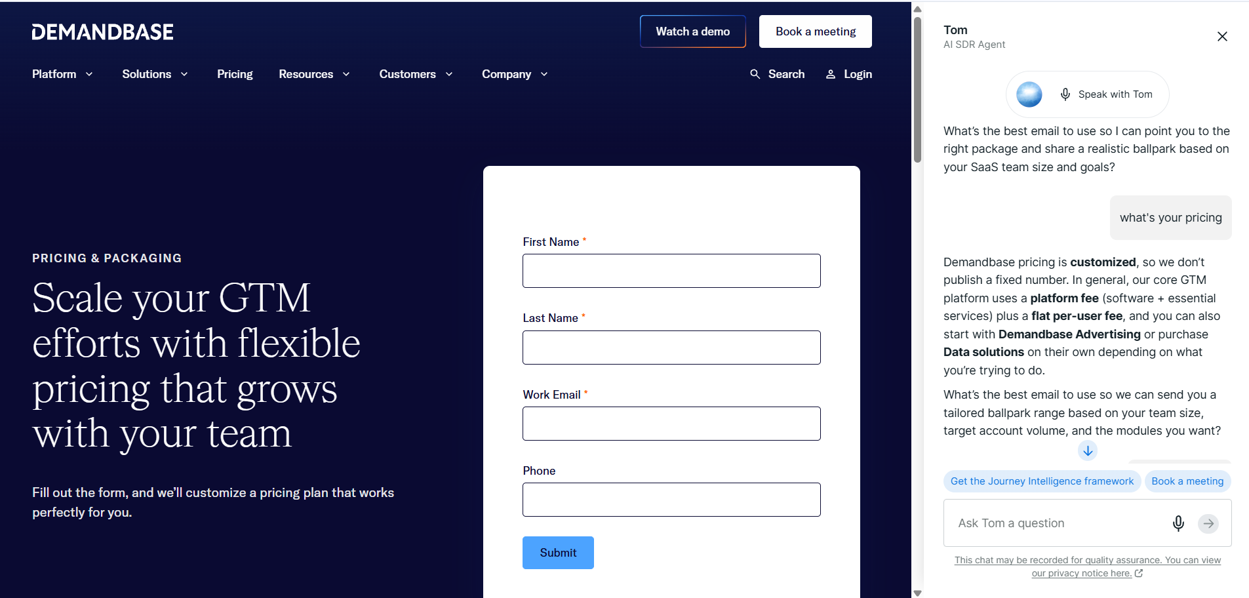Click the Watch a demo button
This screenshot has width=1249, height=598.
pos(693,31)
